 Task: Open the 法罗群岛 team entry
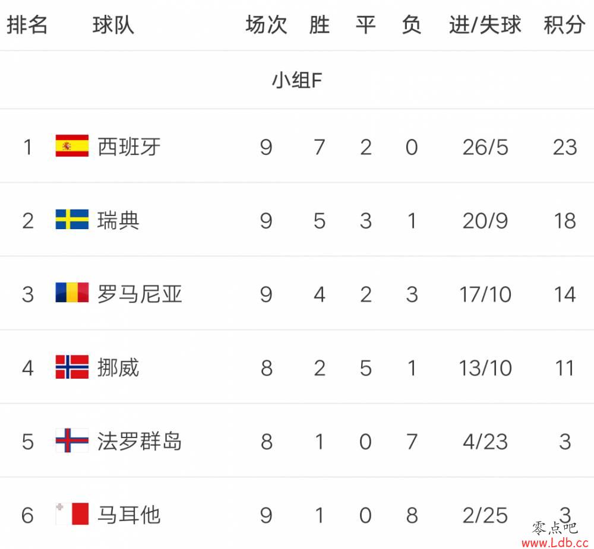(140, 441)
